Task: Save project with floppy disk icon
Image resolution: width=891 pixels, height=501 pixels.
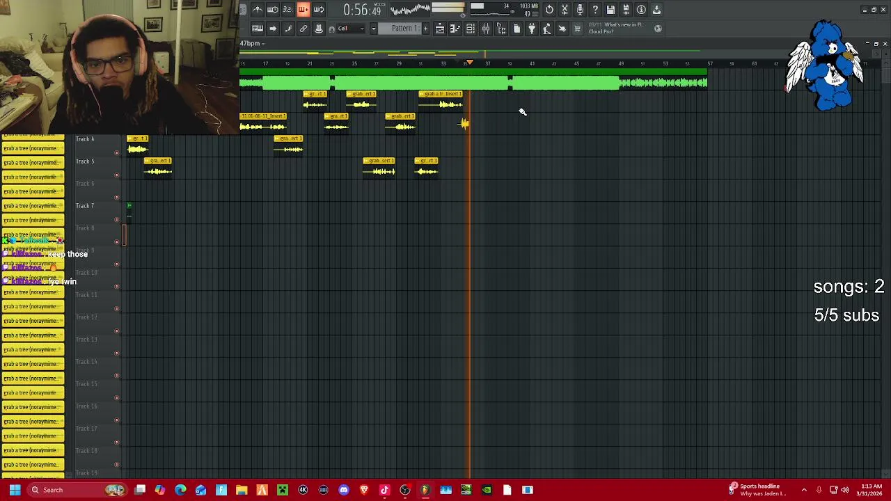Action: tap(610, 10)
